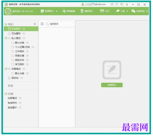
Task: Click the 新建笔记 toolbar button
Action: point(47,11)
